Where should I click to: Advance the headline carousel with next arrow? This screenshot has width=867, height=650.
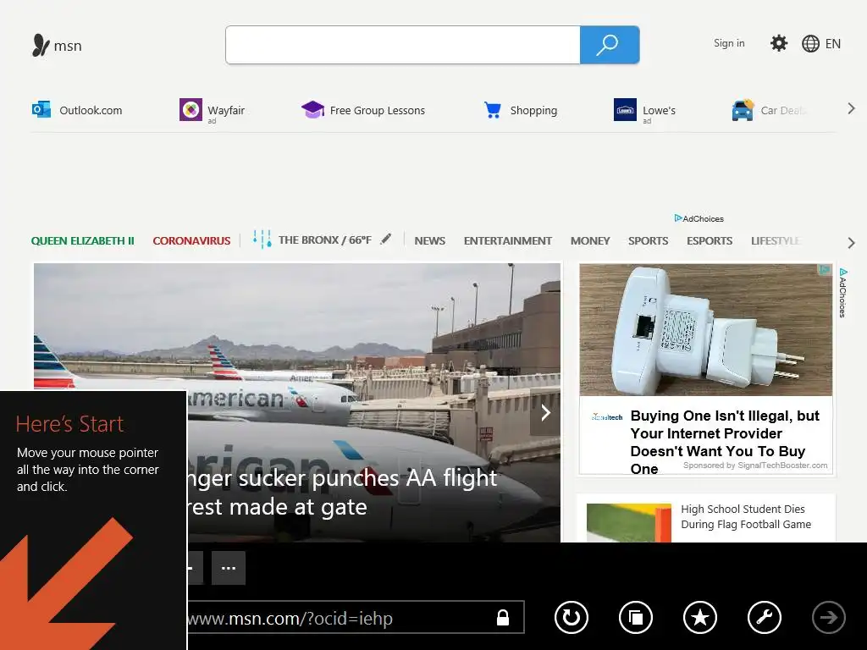coord(545,412)
